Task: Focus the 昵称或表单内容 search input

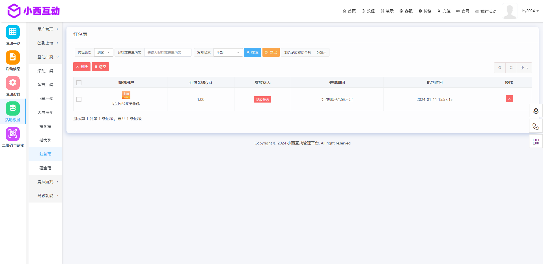Action: coord(168,52)
